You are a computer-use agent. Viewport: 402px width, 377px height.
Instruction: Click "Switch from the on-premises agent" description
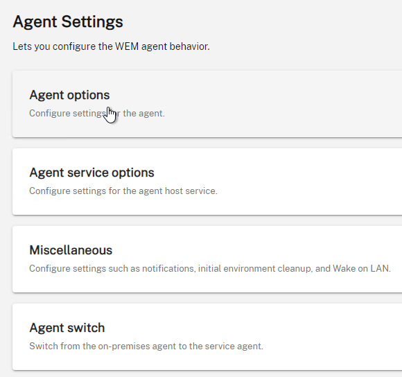(146, 347)
